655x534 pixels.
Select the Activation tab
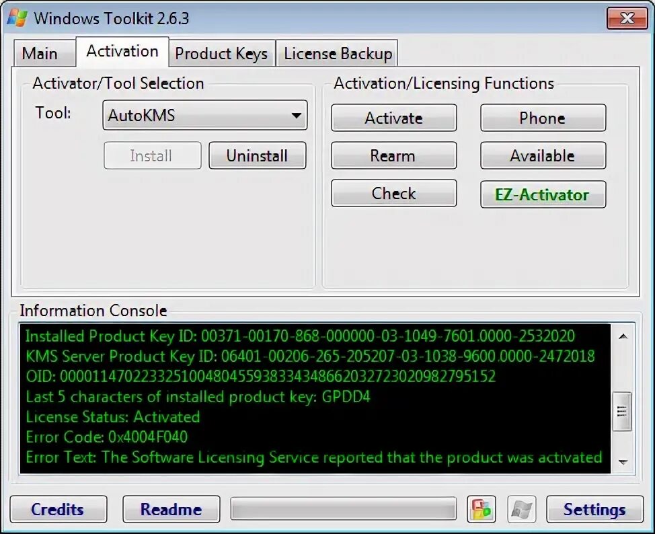coord(122,51)
